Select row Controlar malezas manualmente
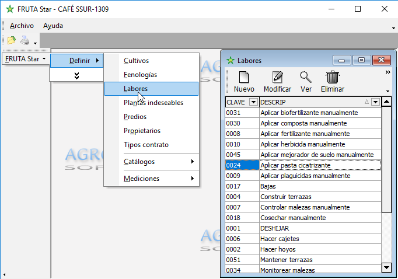 (303, 207)
